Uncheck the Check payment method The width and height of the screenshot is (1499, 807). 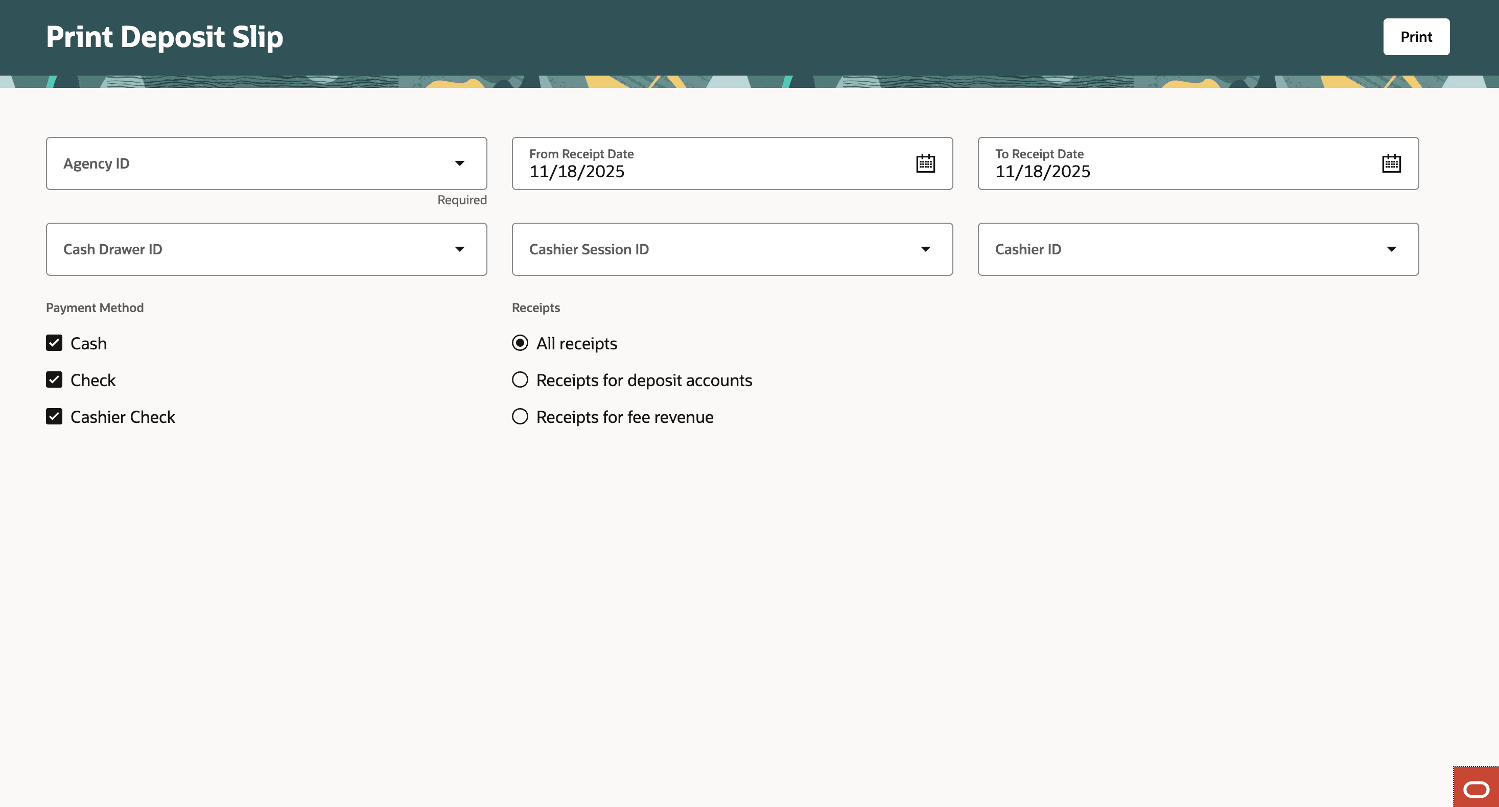coord(54,380)
